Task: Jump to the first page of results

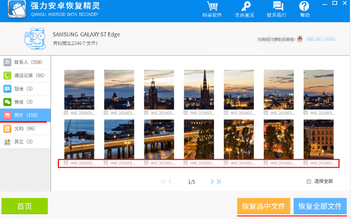Action: tap(163, 181)
